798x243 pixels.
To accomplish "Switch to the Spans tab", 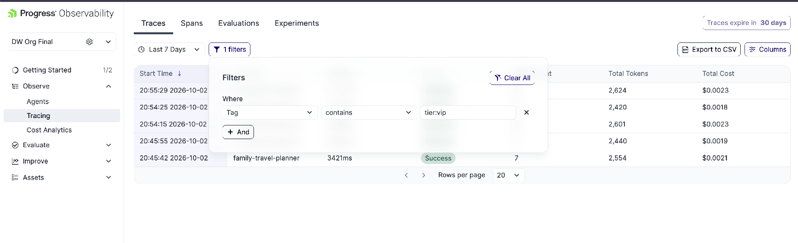I will click(192, 23).
